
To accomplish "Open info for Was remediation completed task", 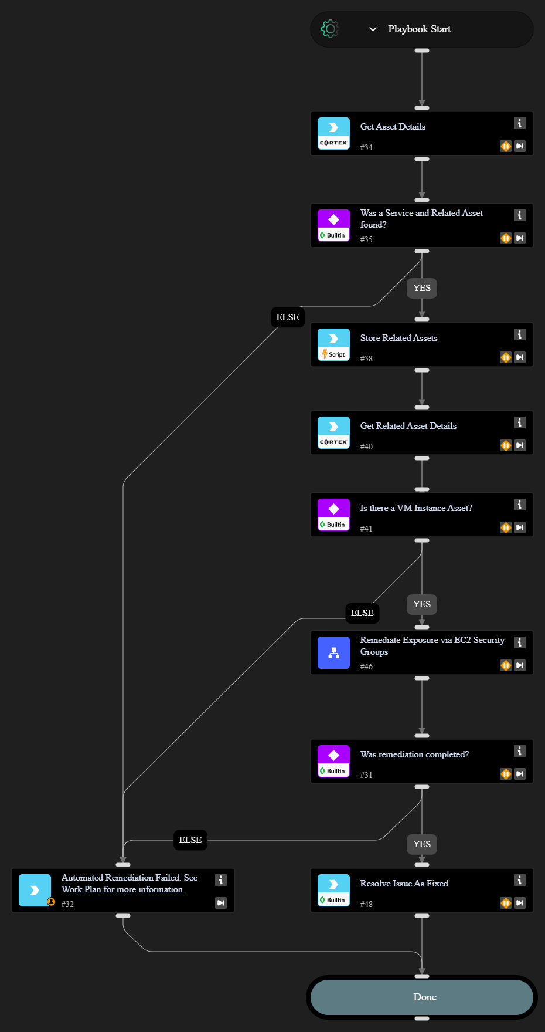I will (520, 751).
